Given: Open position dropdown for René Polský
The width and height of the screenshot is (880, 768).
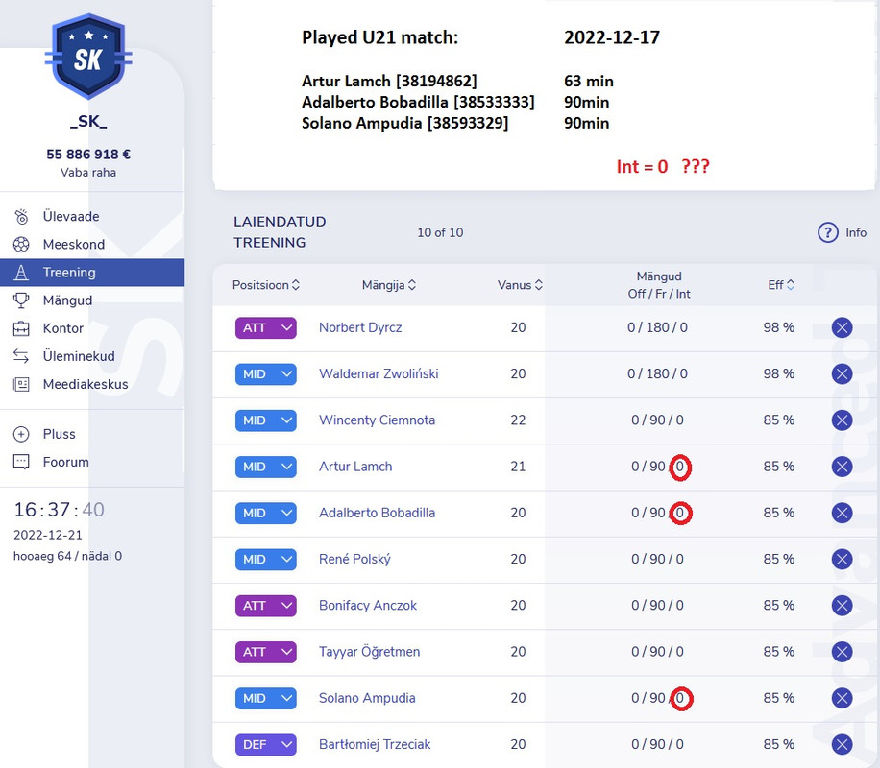Looking at the screenshot, I should [265, 560].
